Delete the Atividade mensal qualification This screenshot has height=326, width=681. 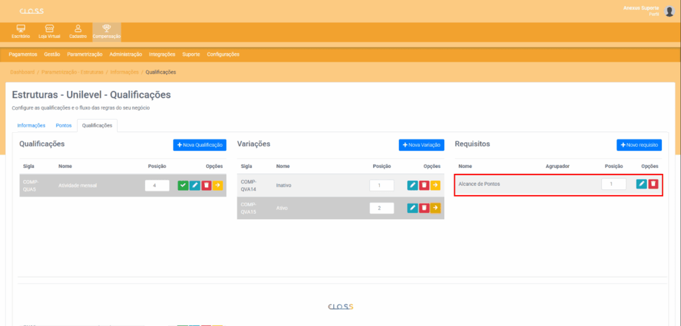coord(206,186)
